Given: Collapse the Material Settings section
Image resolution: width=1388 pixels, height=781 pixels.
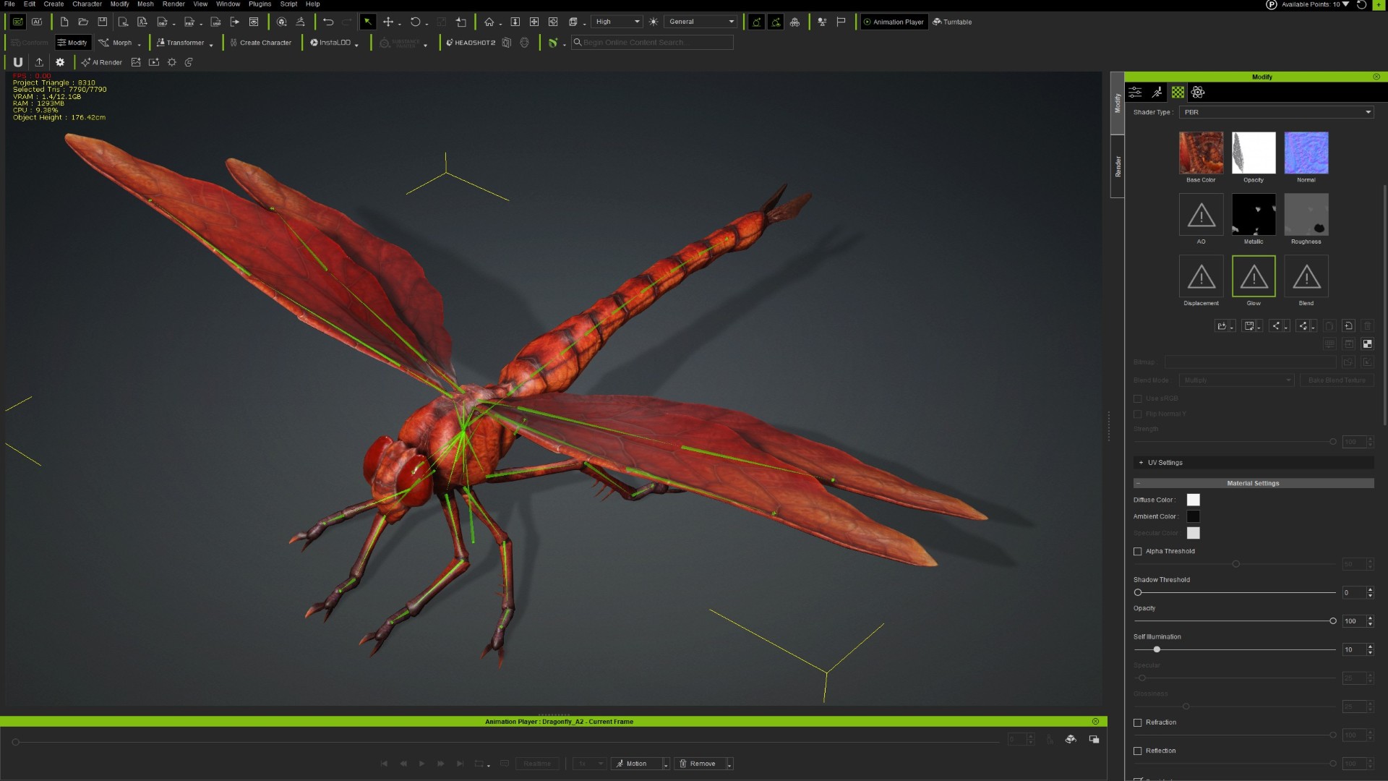Looking at the screenshot, I should tap(1253, 483).
